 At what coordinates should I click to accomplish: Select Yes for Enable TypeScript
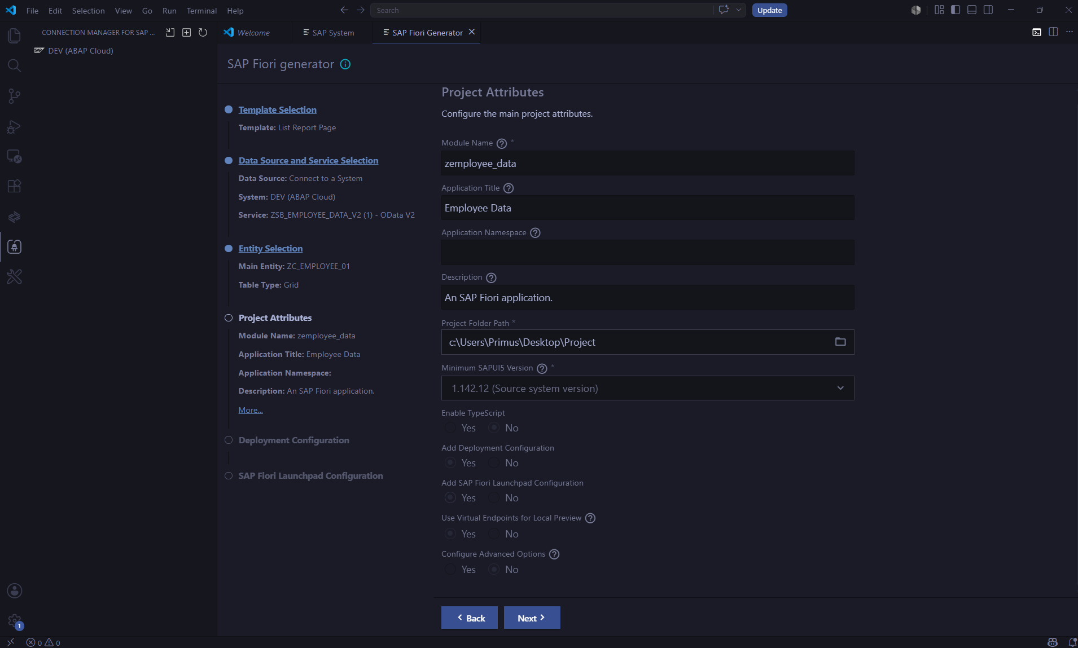click(x=450, y=427)
